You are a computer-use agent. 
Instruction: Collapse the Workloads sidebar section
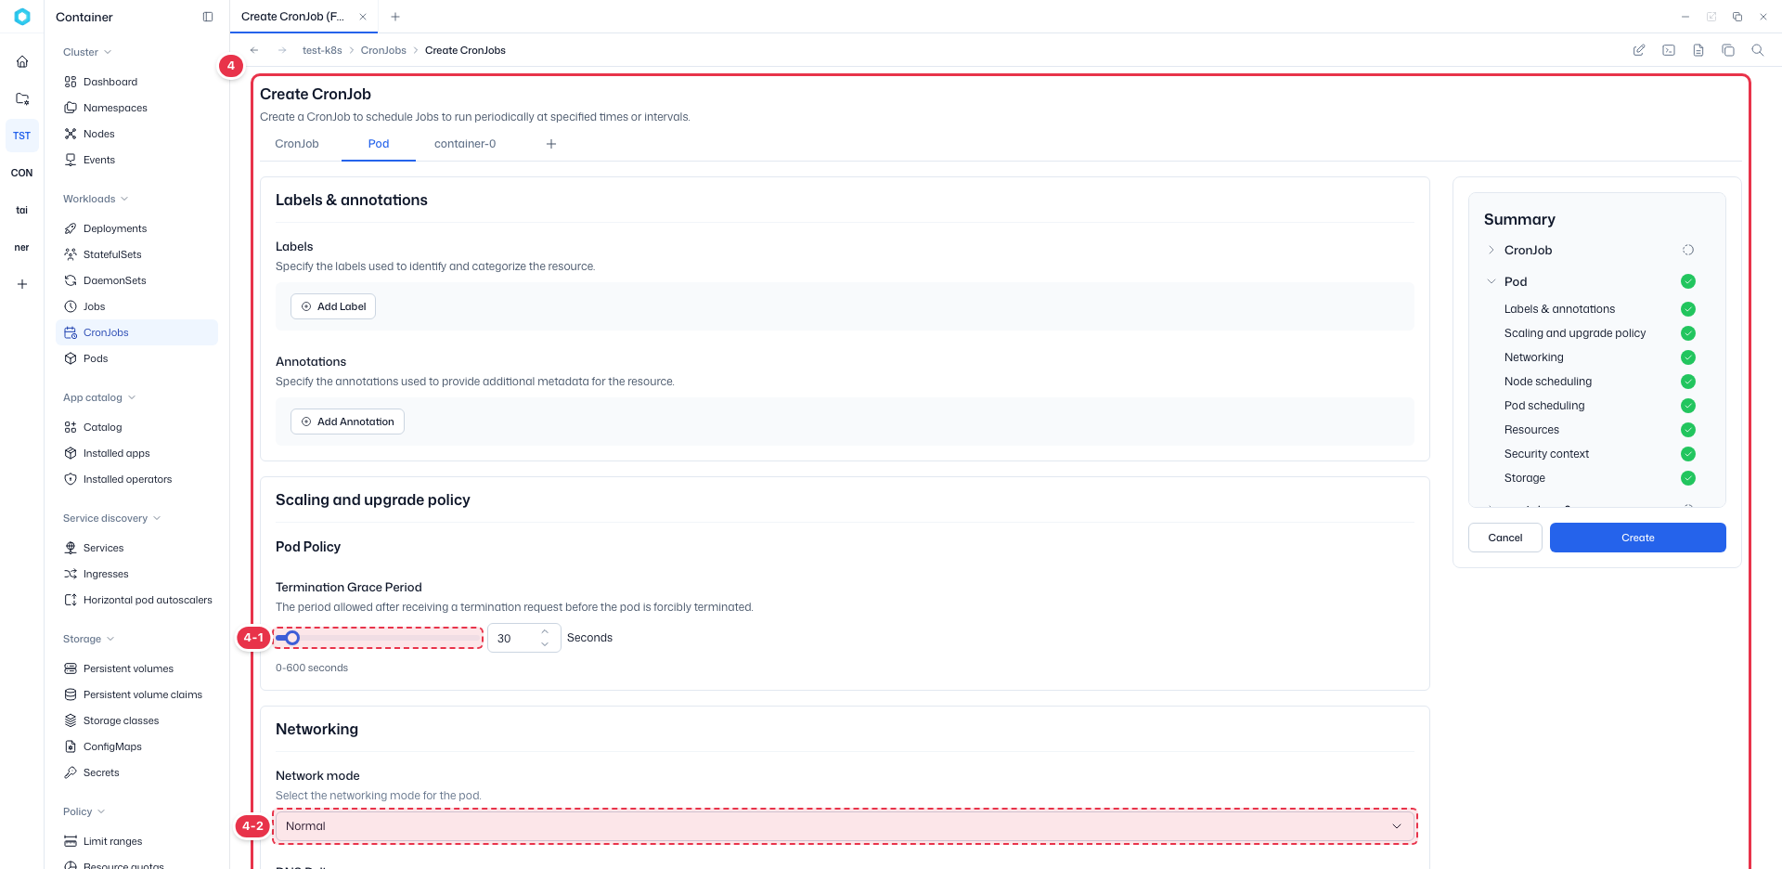tap(96, 199)
